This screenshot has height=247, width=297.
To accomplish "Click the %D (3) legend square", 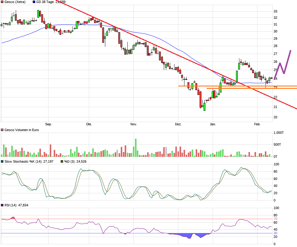I will (x=62, y=161).
